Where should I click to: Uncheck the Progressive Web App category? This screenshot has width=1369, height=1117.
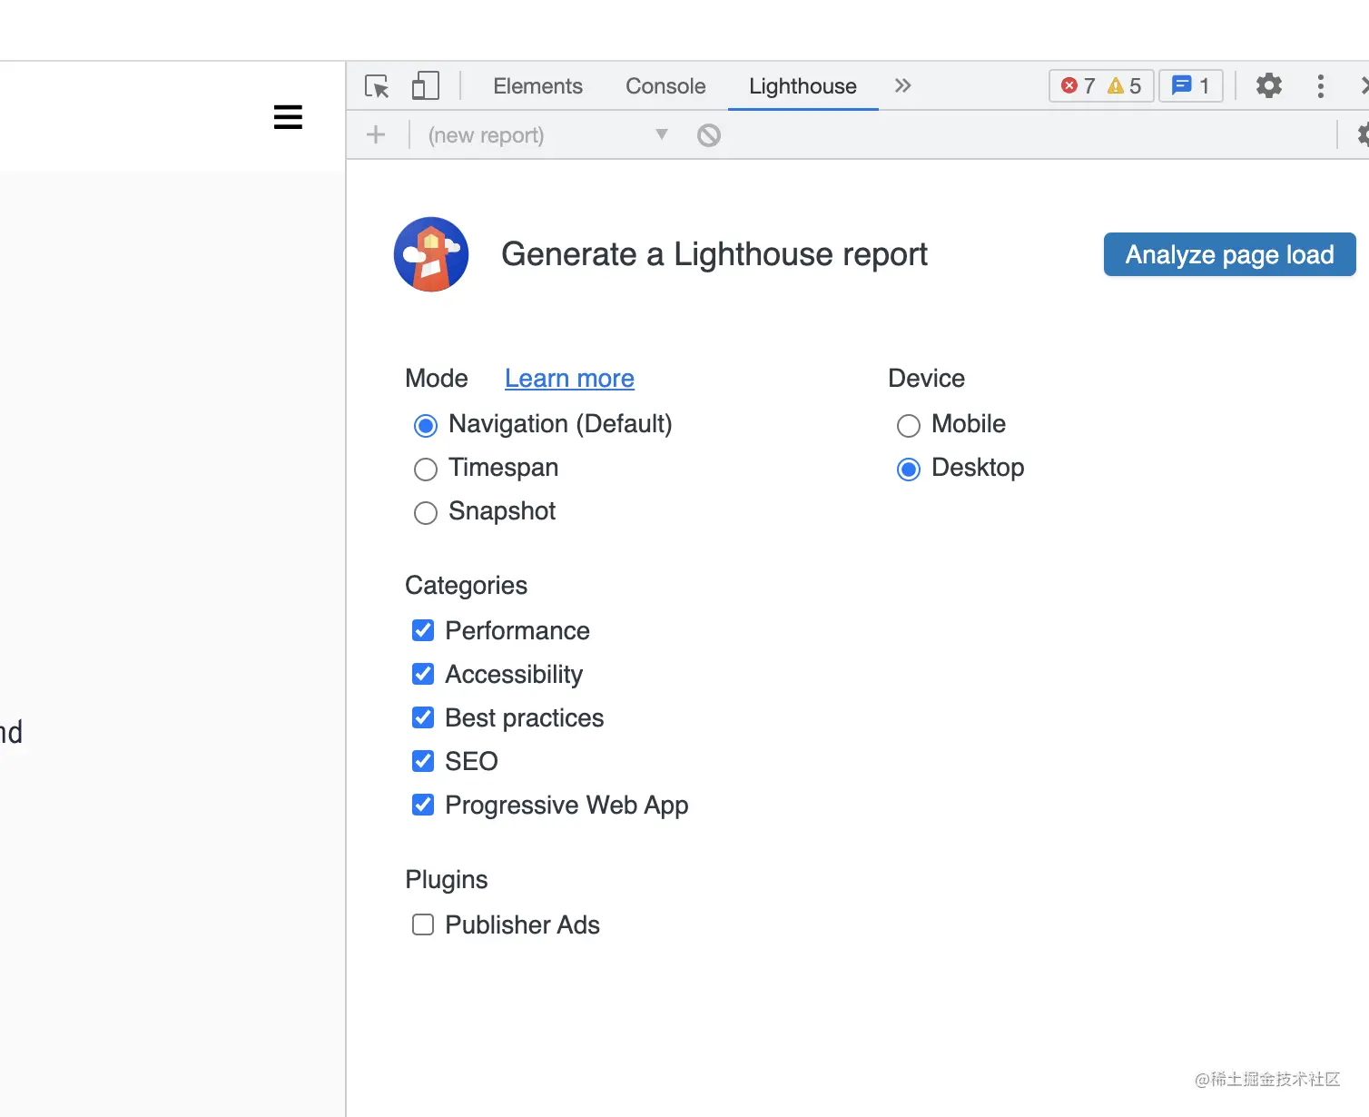pos(423,805)
